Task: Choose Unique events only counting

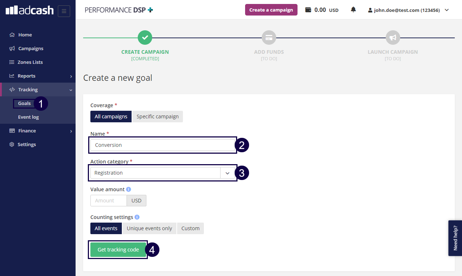Action: point(149,228)
